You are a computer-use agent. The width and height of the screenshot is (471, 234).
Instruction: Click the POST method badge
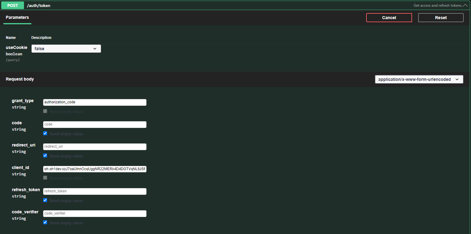[13, 5]
